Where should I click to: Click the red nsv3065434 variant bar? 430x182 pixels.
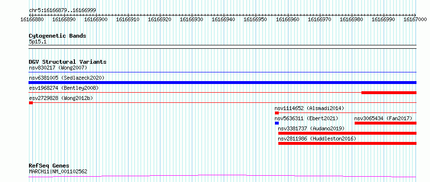pyautogui.click(x=386, y=123)
